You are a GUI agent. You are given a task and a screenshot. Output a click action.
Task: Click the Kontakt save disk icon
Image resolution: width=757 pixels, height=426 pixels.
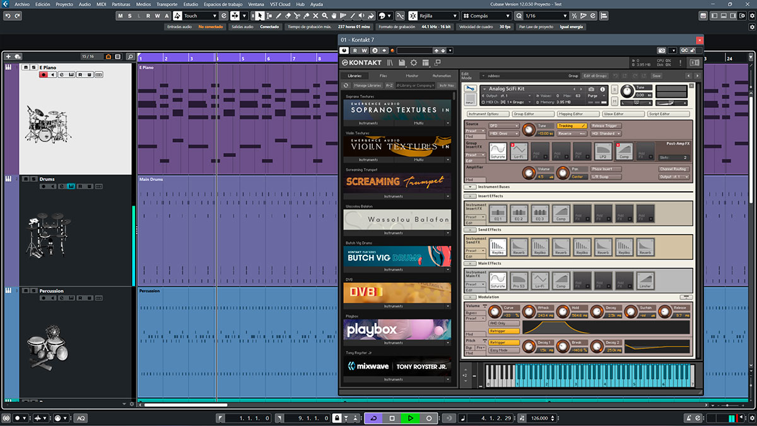click(402, 62)
